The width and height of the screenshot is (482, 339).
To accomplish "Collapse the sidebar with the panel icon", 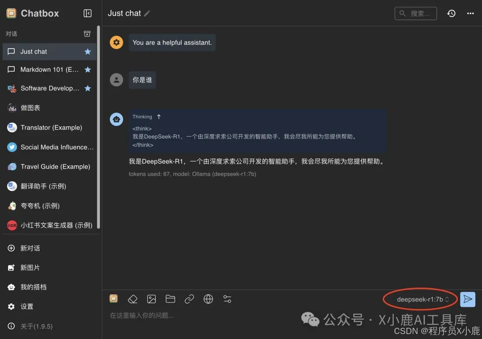I will pos(87,13).
